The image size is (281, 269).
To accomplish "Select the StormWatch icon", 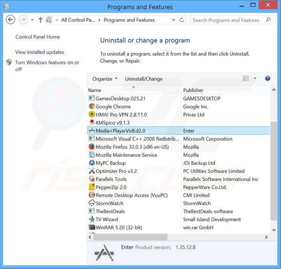I will pyautogui.click(x=92, y=203).
